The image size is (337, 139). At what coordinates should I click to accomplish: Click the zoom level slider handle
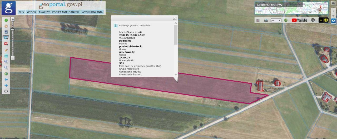[x=13, y=30]
